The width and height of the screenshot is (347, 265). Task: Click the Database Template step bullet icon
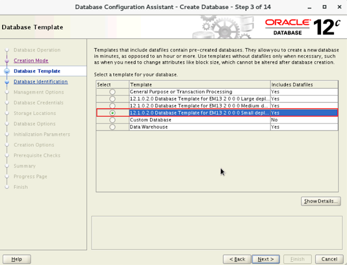[x=7, y=71]
